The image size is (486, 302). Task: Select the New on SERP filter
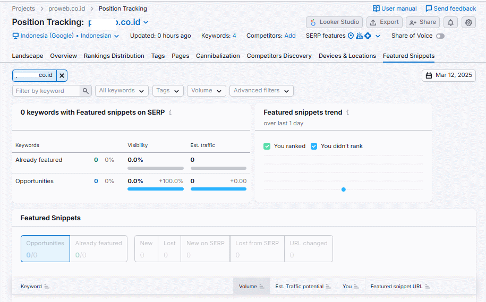click(206, 249)
